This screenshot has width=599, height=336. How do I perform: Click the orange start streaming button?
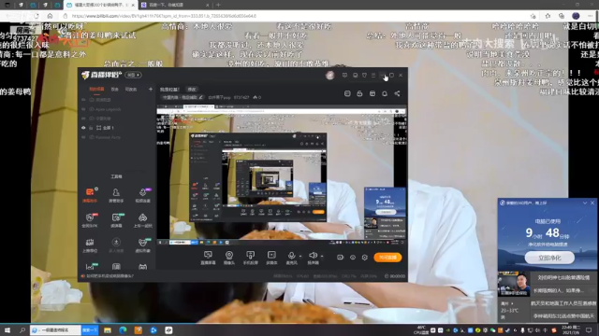(x=387, y=258)
